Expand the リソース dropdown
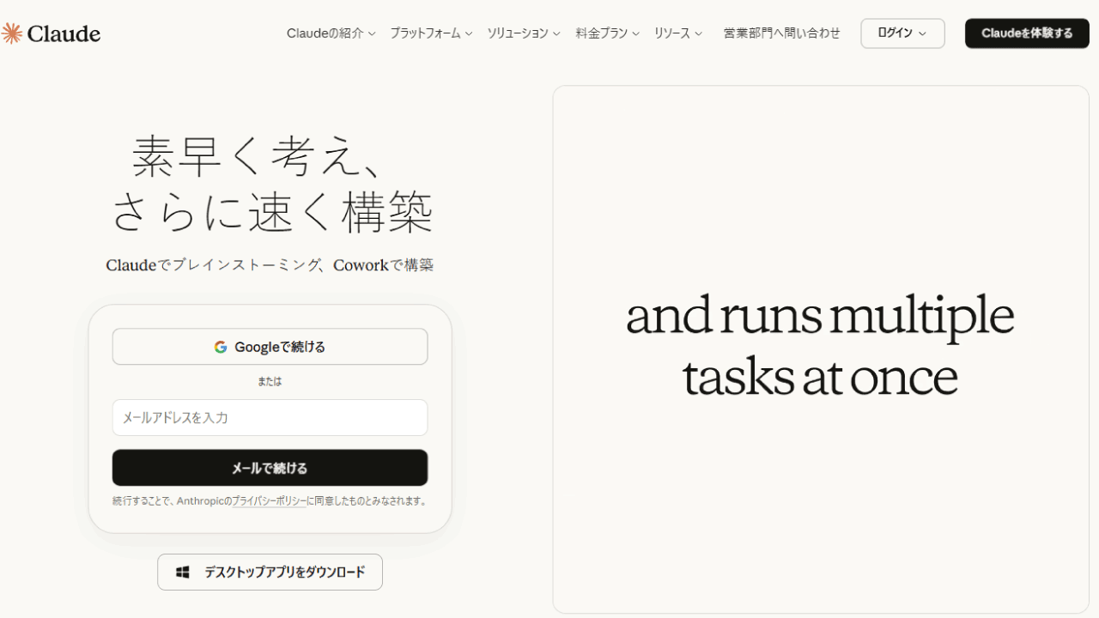The width and height of the screenshot is (1099, 618). [x=677, y=33]
